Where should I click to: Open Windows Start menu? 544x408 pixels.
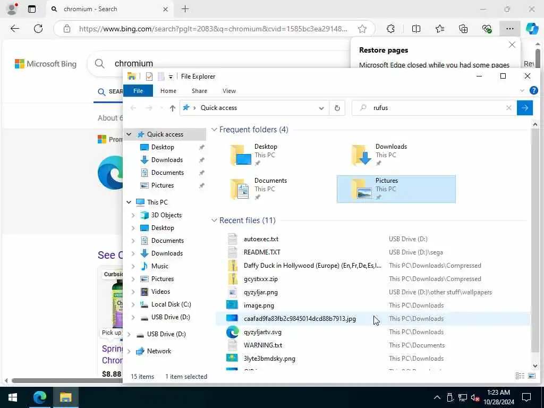coord(13,397)
